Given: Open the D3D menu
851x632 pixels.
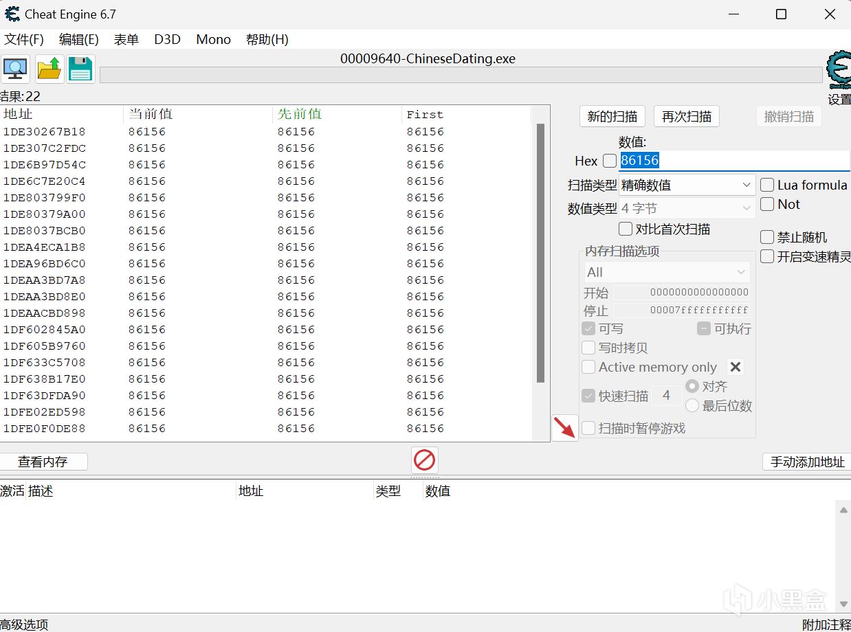Looking at the screenshot, I should pos(167,39).
